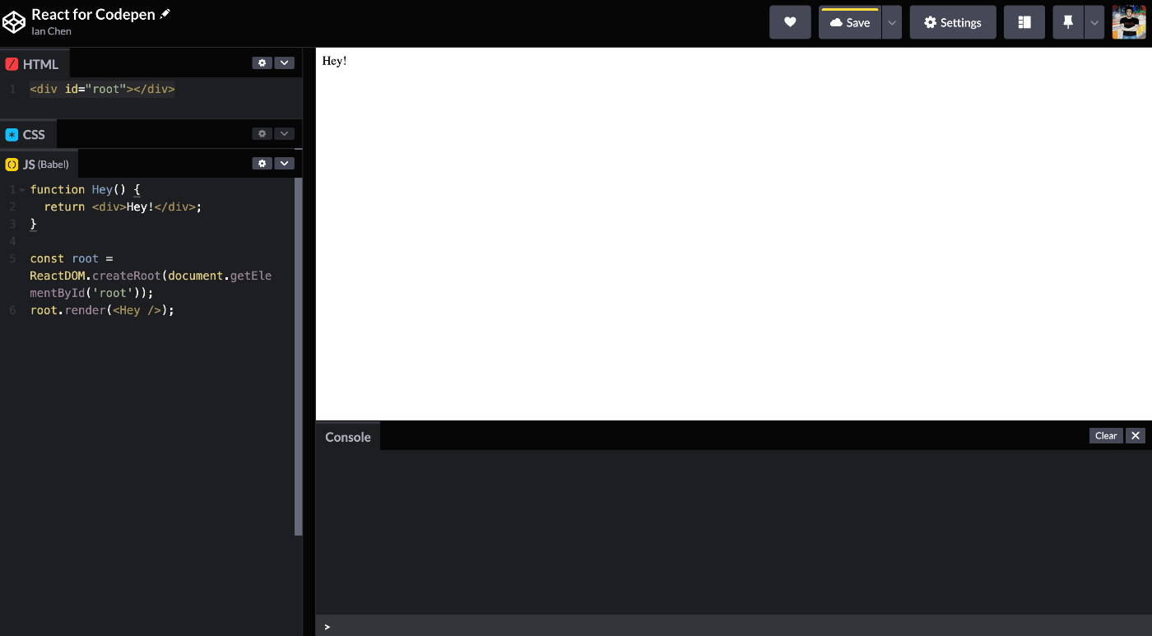Click the JS editor vertical scrollbar
Image resolution: width=1152 pixels, height=636 pixels.
click(x=298, y=356)
